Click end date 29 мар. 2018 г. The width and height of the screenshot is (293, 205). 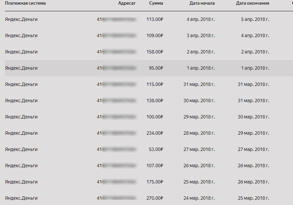pos(253,133)
